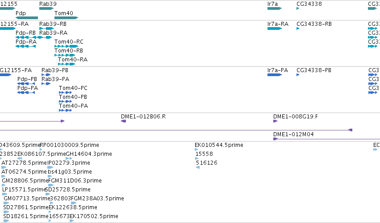
Task: Select the Tom40 gene bar
Action: tap(66, 18)
